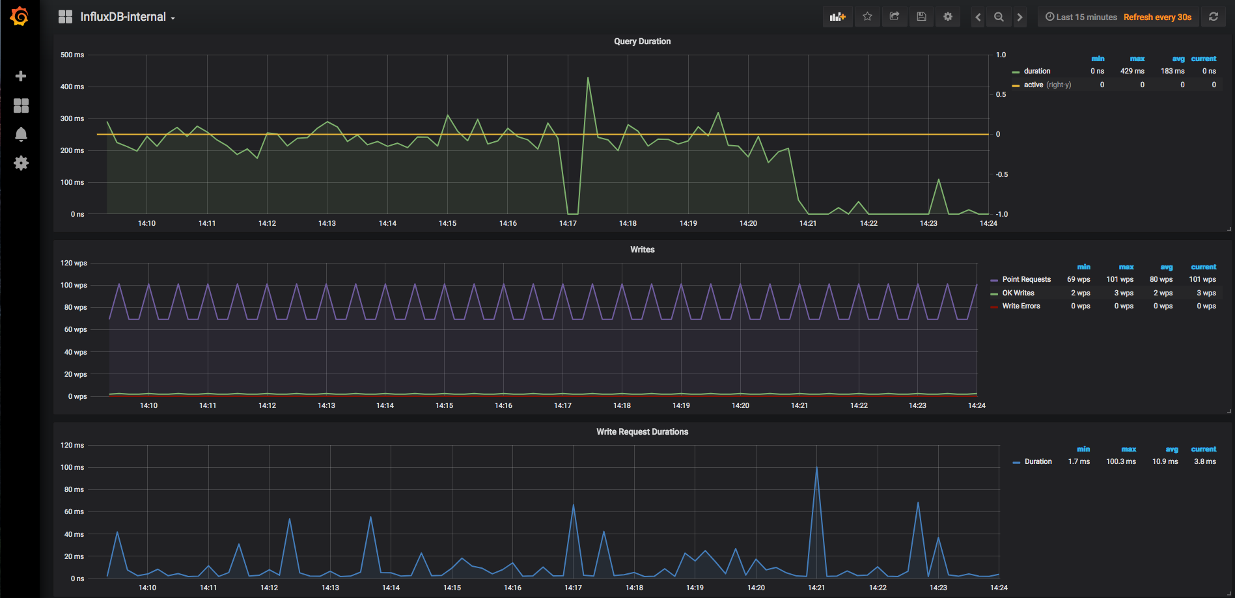Image resolution: width=1235 pixels, height=598 pixels.
Task: Open the Configuration gear in the sidebar
Action: coord(21,163)
